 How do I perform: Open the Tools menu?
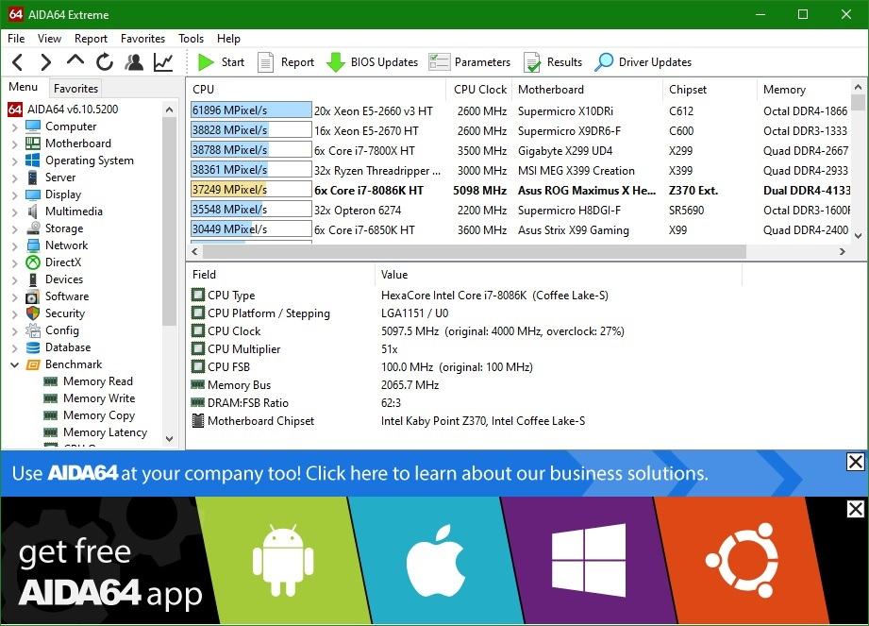pyautogui.click(x=192, y=39)
